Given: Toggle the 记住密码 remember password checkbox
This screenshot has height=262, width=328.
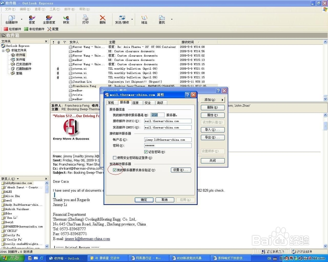Looking at the screenshot, I should pyautogui.click(x=146, y=152).
